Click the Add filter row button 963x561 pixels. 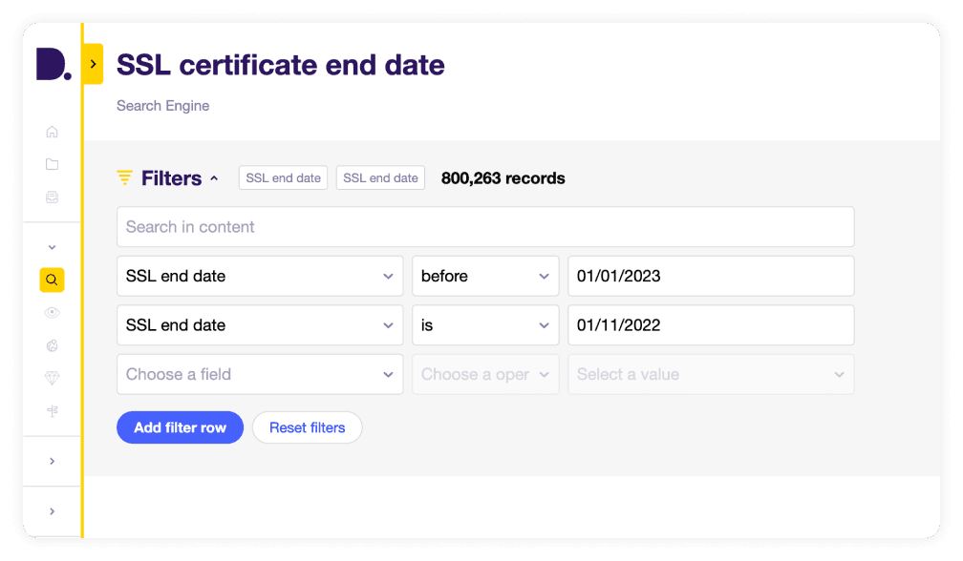tap(180, 427)
